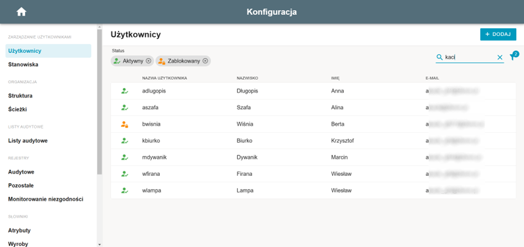524x247 pixels.
Task: Sort by NAZWISKO column header
Action: click(x=247, y=78)
